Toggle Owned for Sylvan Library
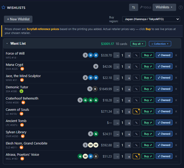184x168 pixels. click(164, 134)
